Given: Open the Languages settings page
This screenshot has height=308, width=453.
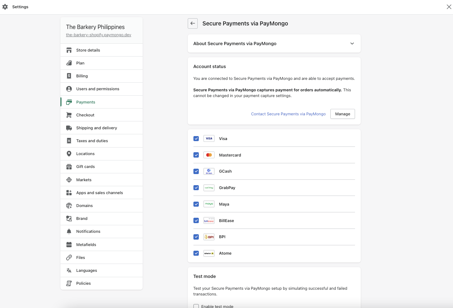Looking at the screenshot, I should click(x=87, y=270).
